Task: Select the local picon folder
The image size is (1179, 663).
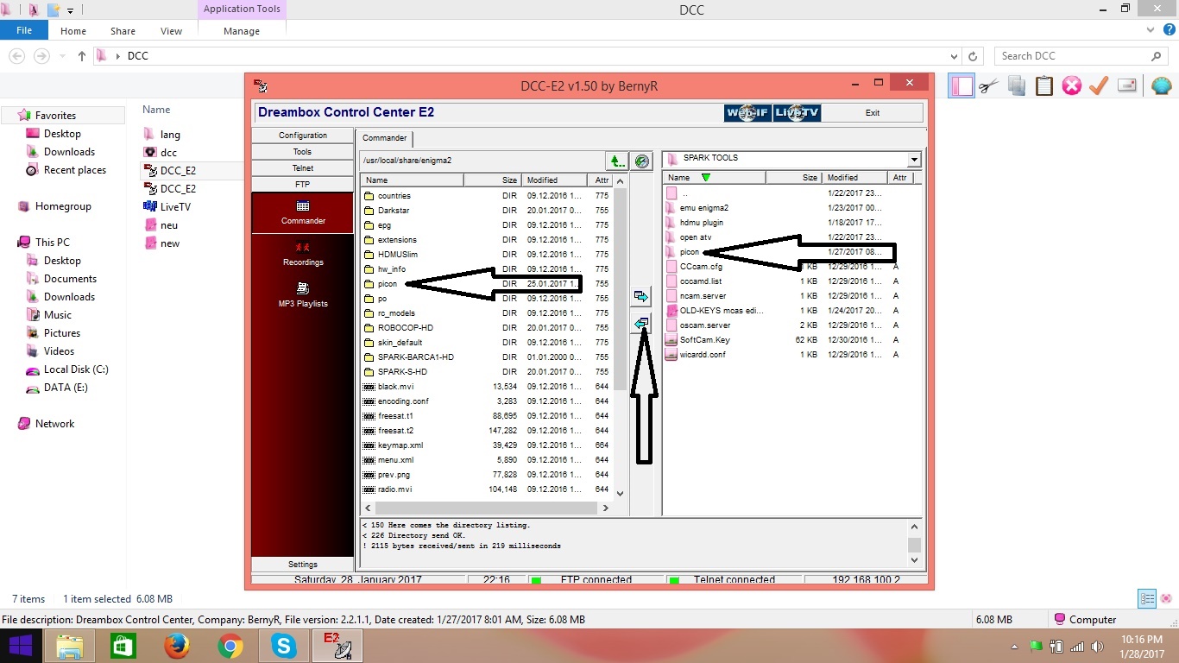Action: (690, 252)
